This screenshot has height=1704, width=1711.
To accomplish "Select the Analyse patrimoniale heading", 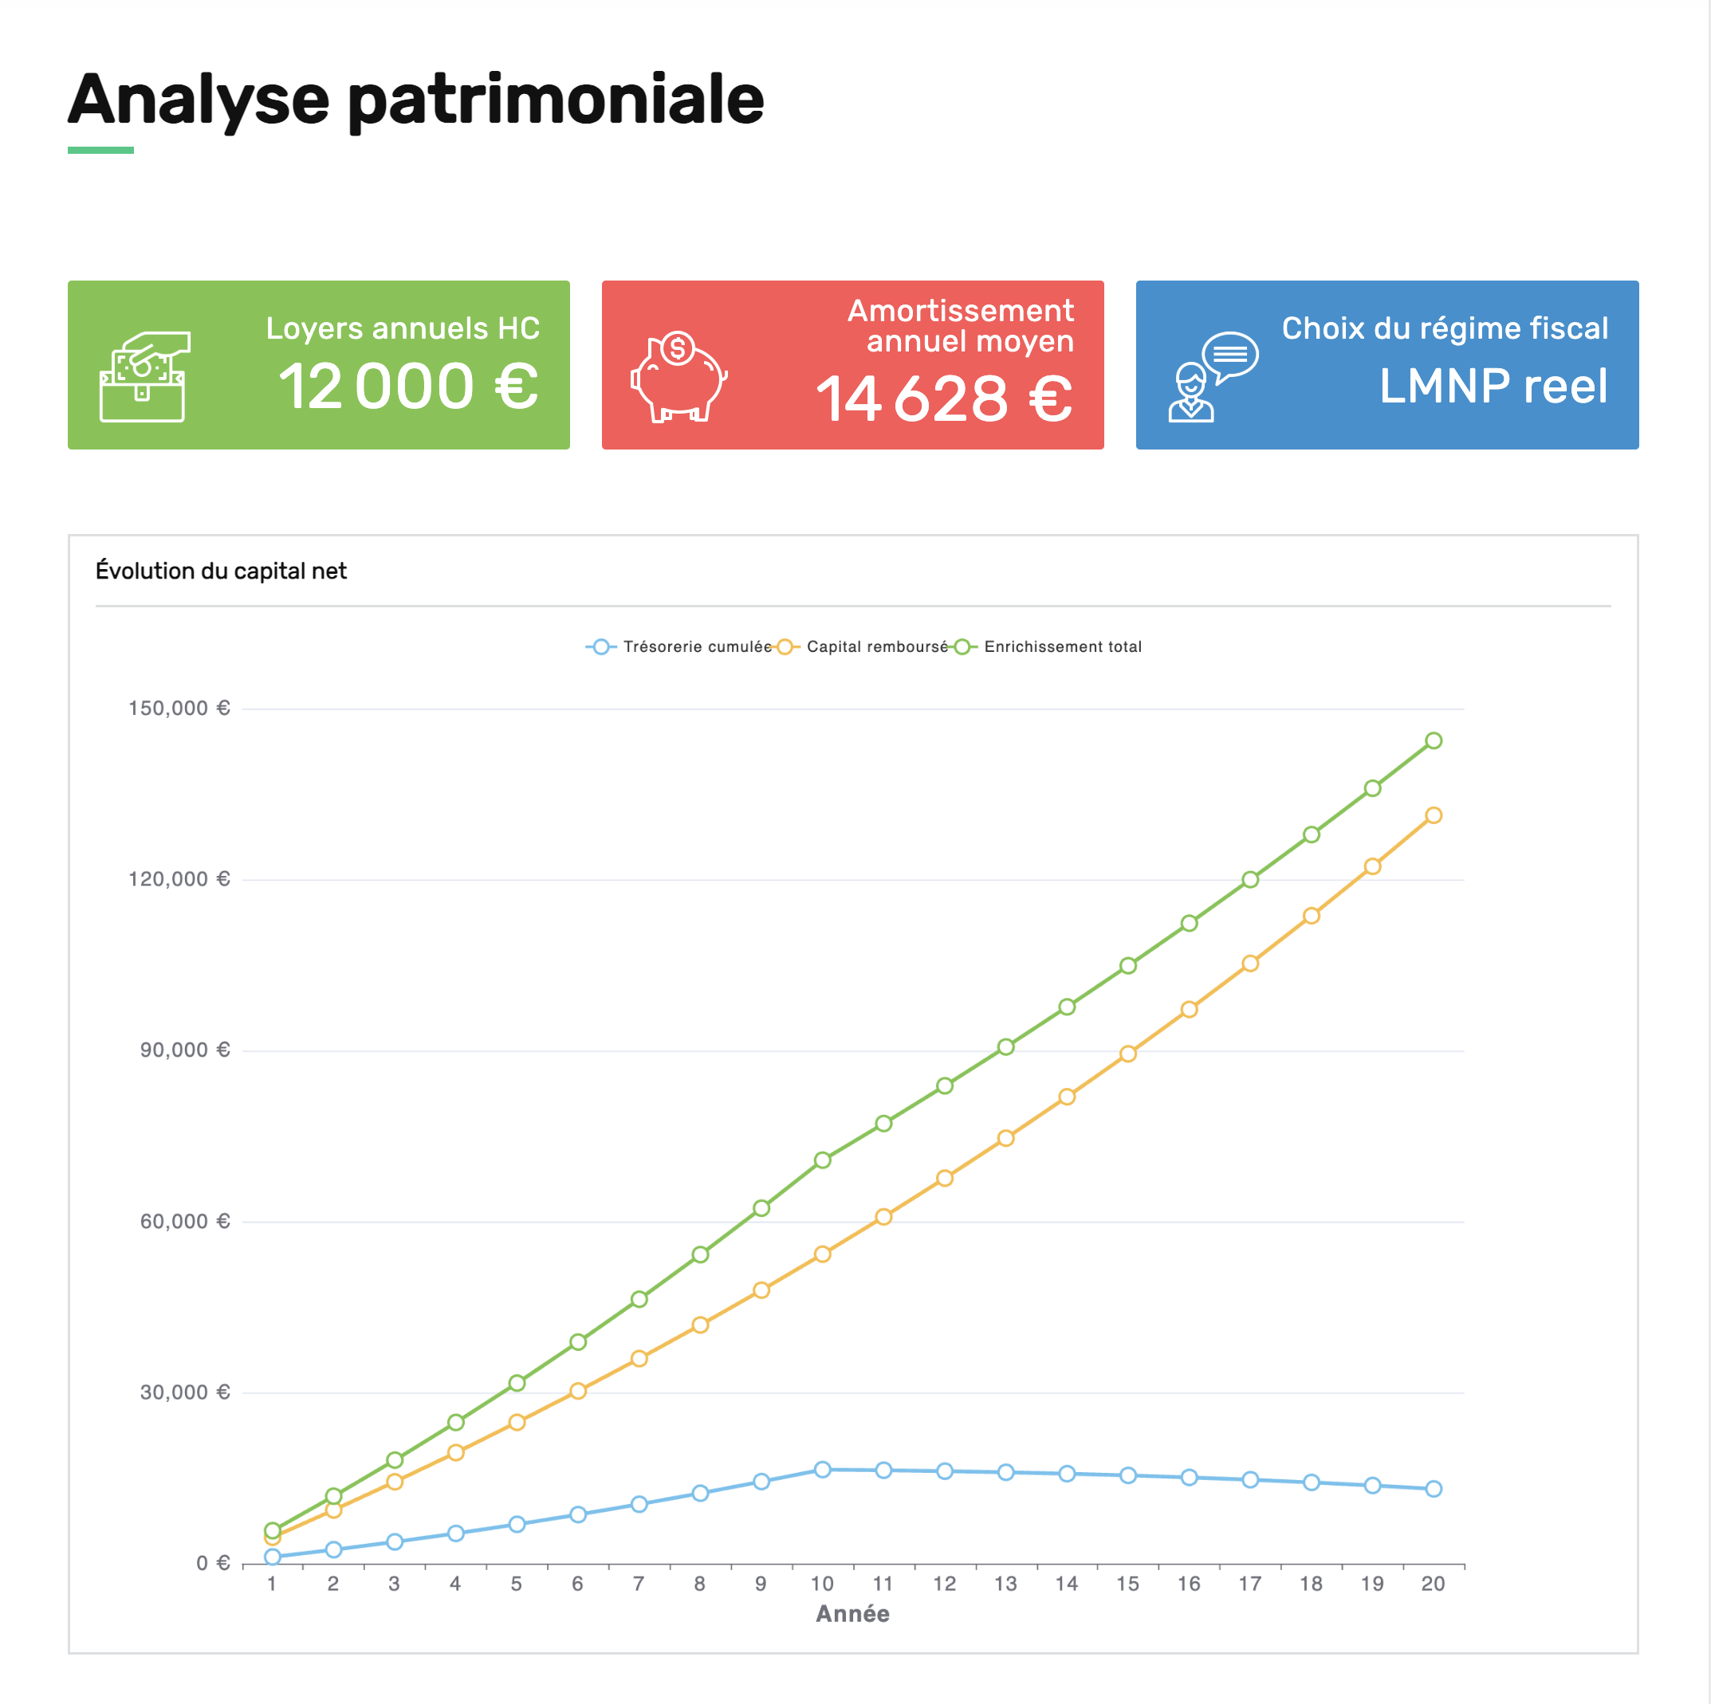I will 416,100.
